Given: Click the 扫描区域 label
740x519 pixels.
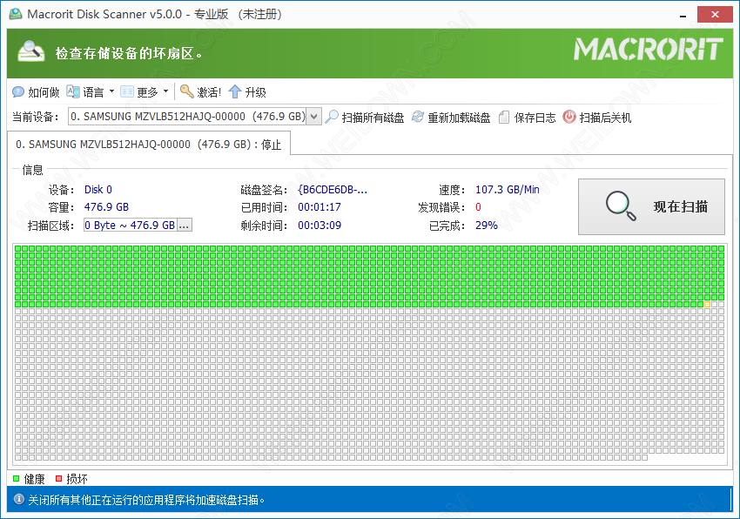Looking at the screenshot, I should (51, 226).
